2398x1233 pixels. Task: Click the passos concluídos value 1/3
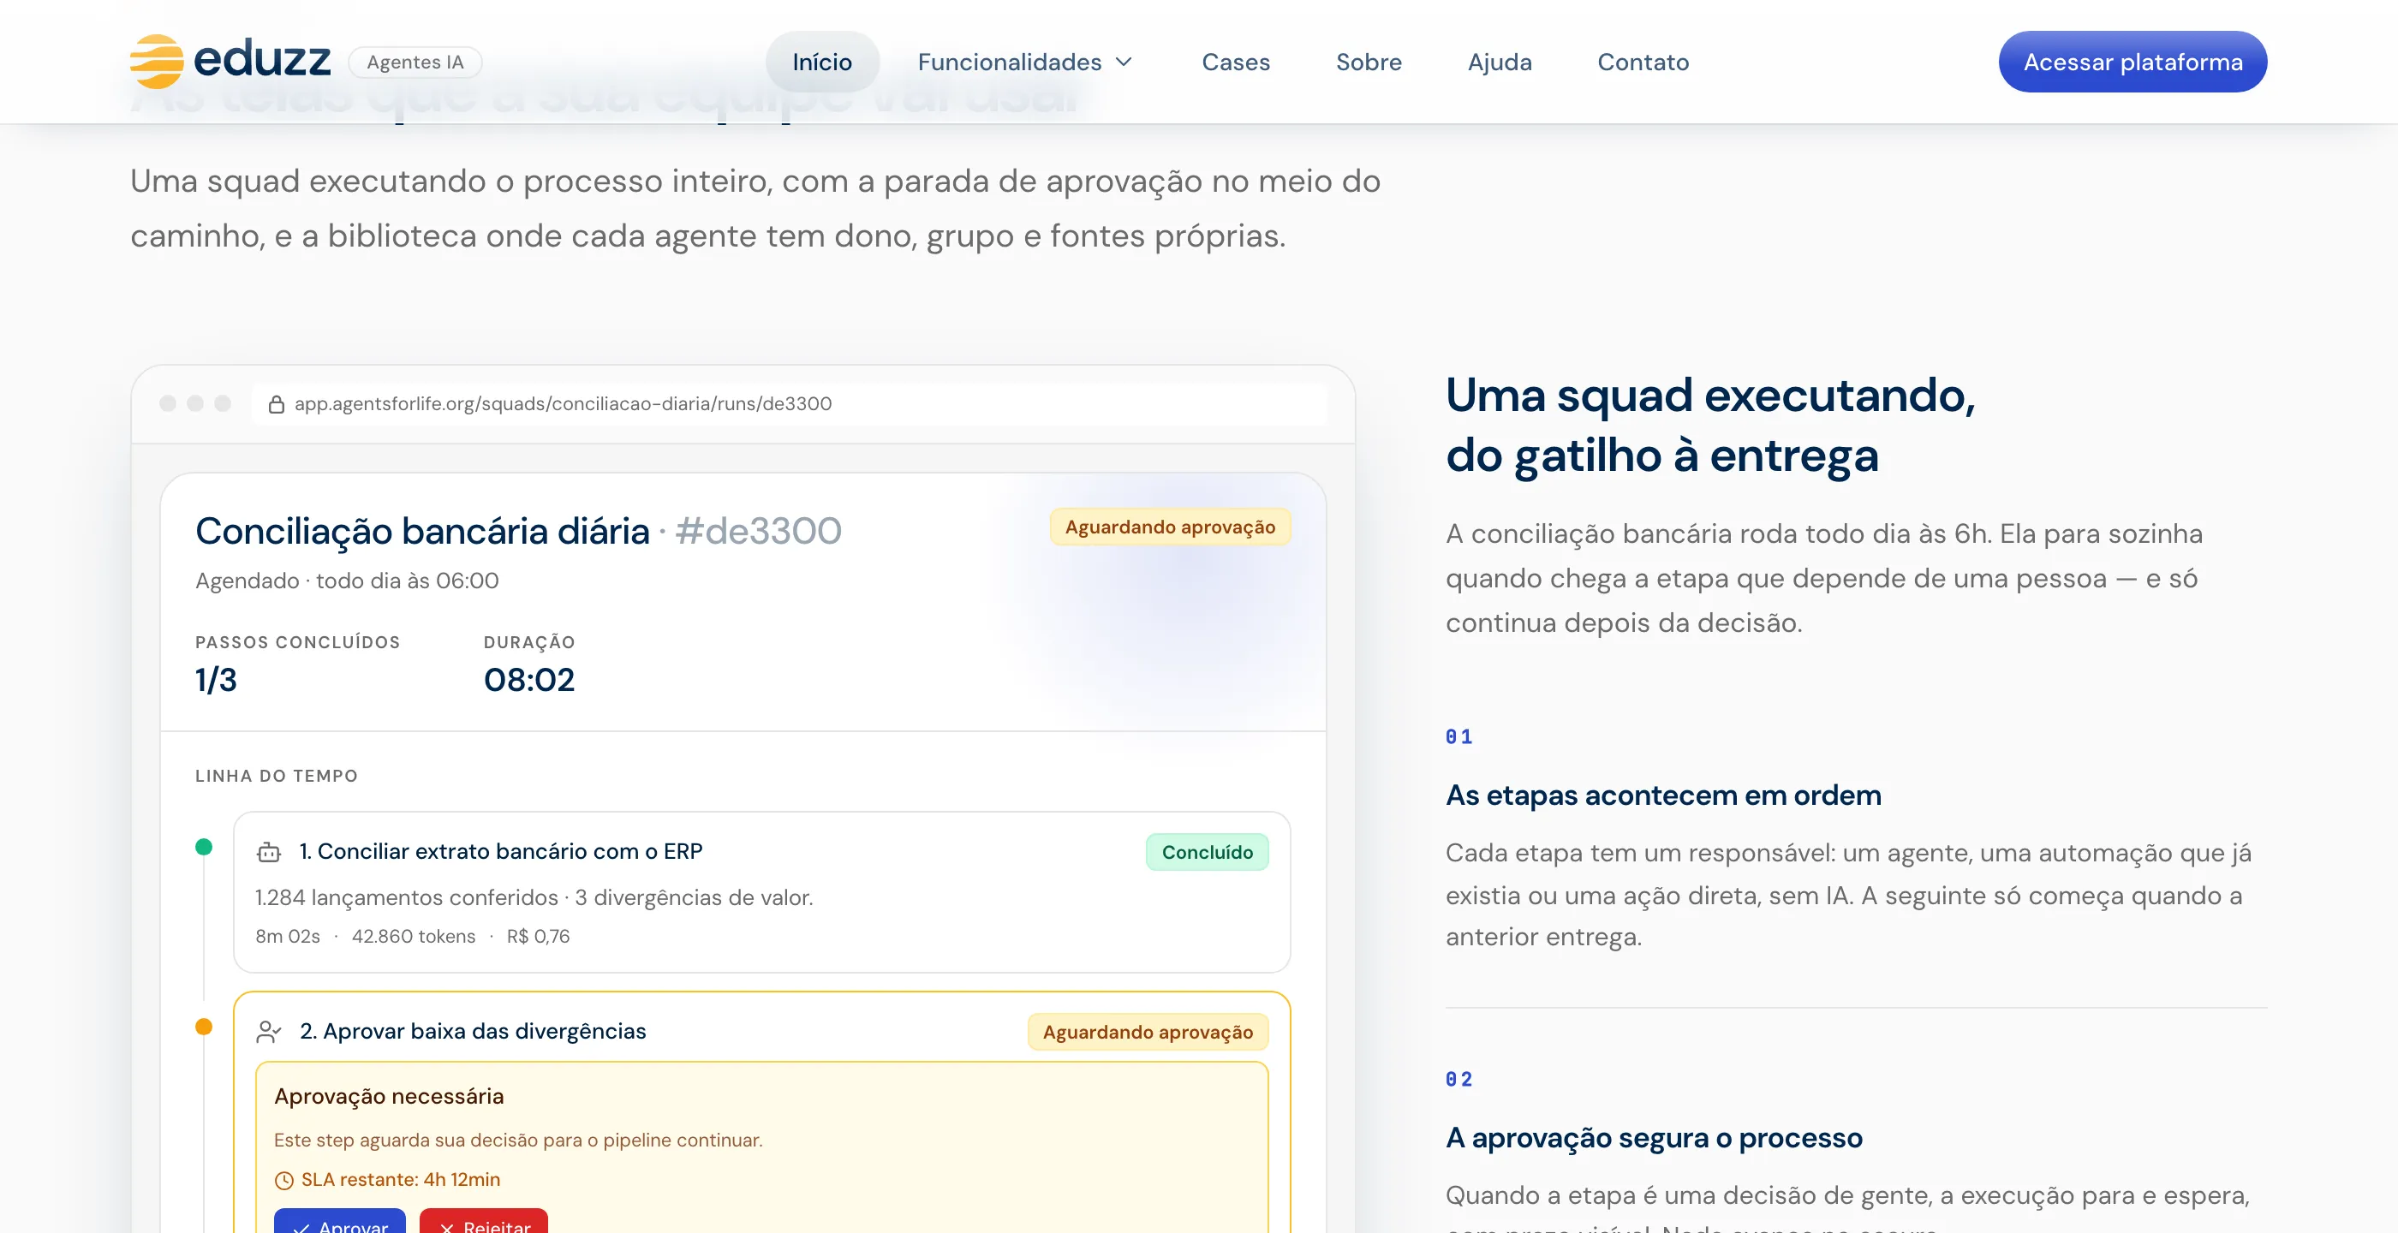tap(216, 680)
